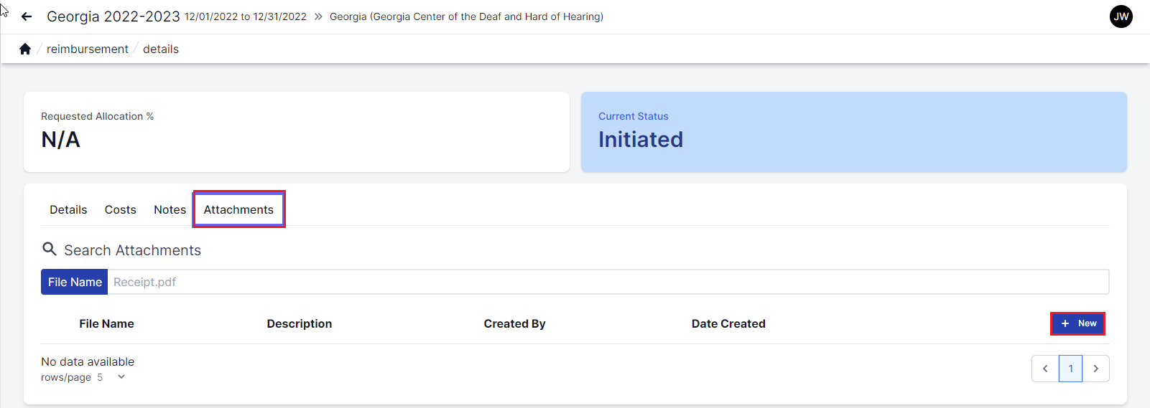The height and width of the screenshot is (408, 1150).
Task: Select page 1 in pagination
Action: click(1070, 369)
